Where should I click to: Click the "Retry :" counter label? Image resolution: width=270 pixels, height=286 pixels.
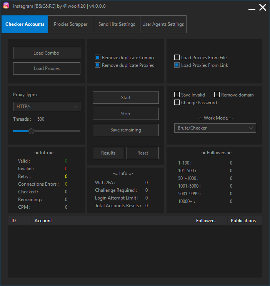pos(24,176)
